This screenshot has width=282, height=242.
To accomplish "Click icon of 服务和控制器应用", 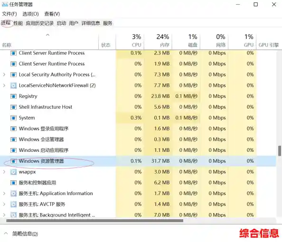I will click(x=13, y=183).
